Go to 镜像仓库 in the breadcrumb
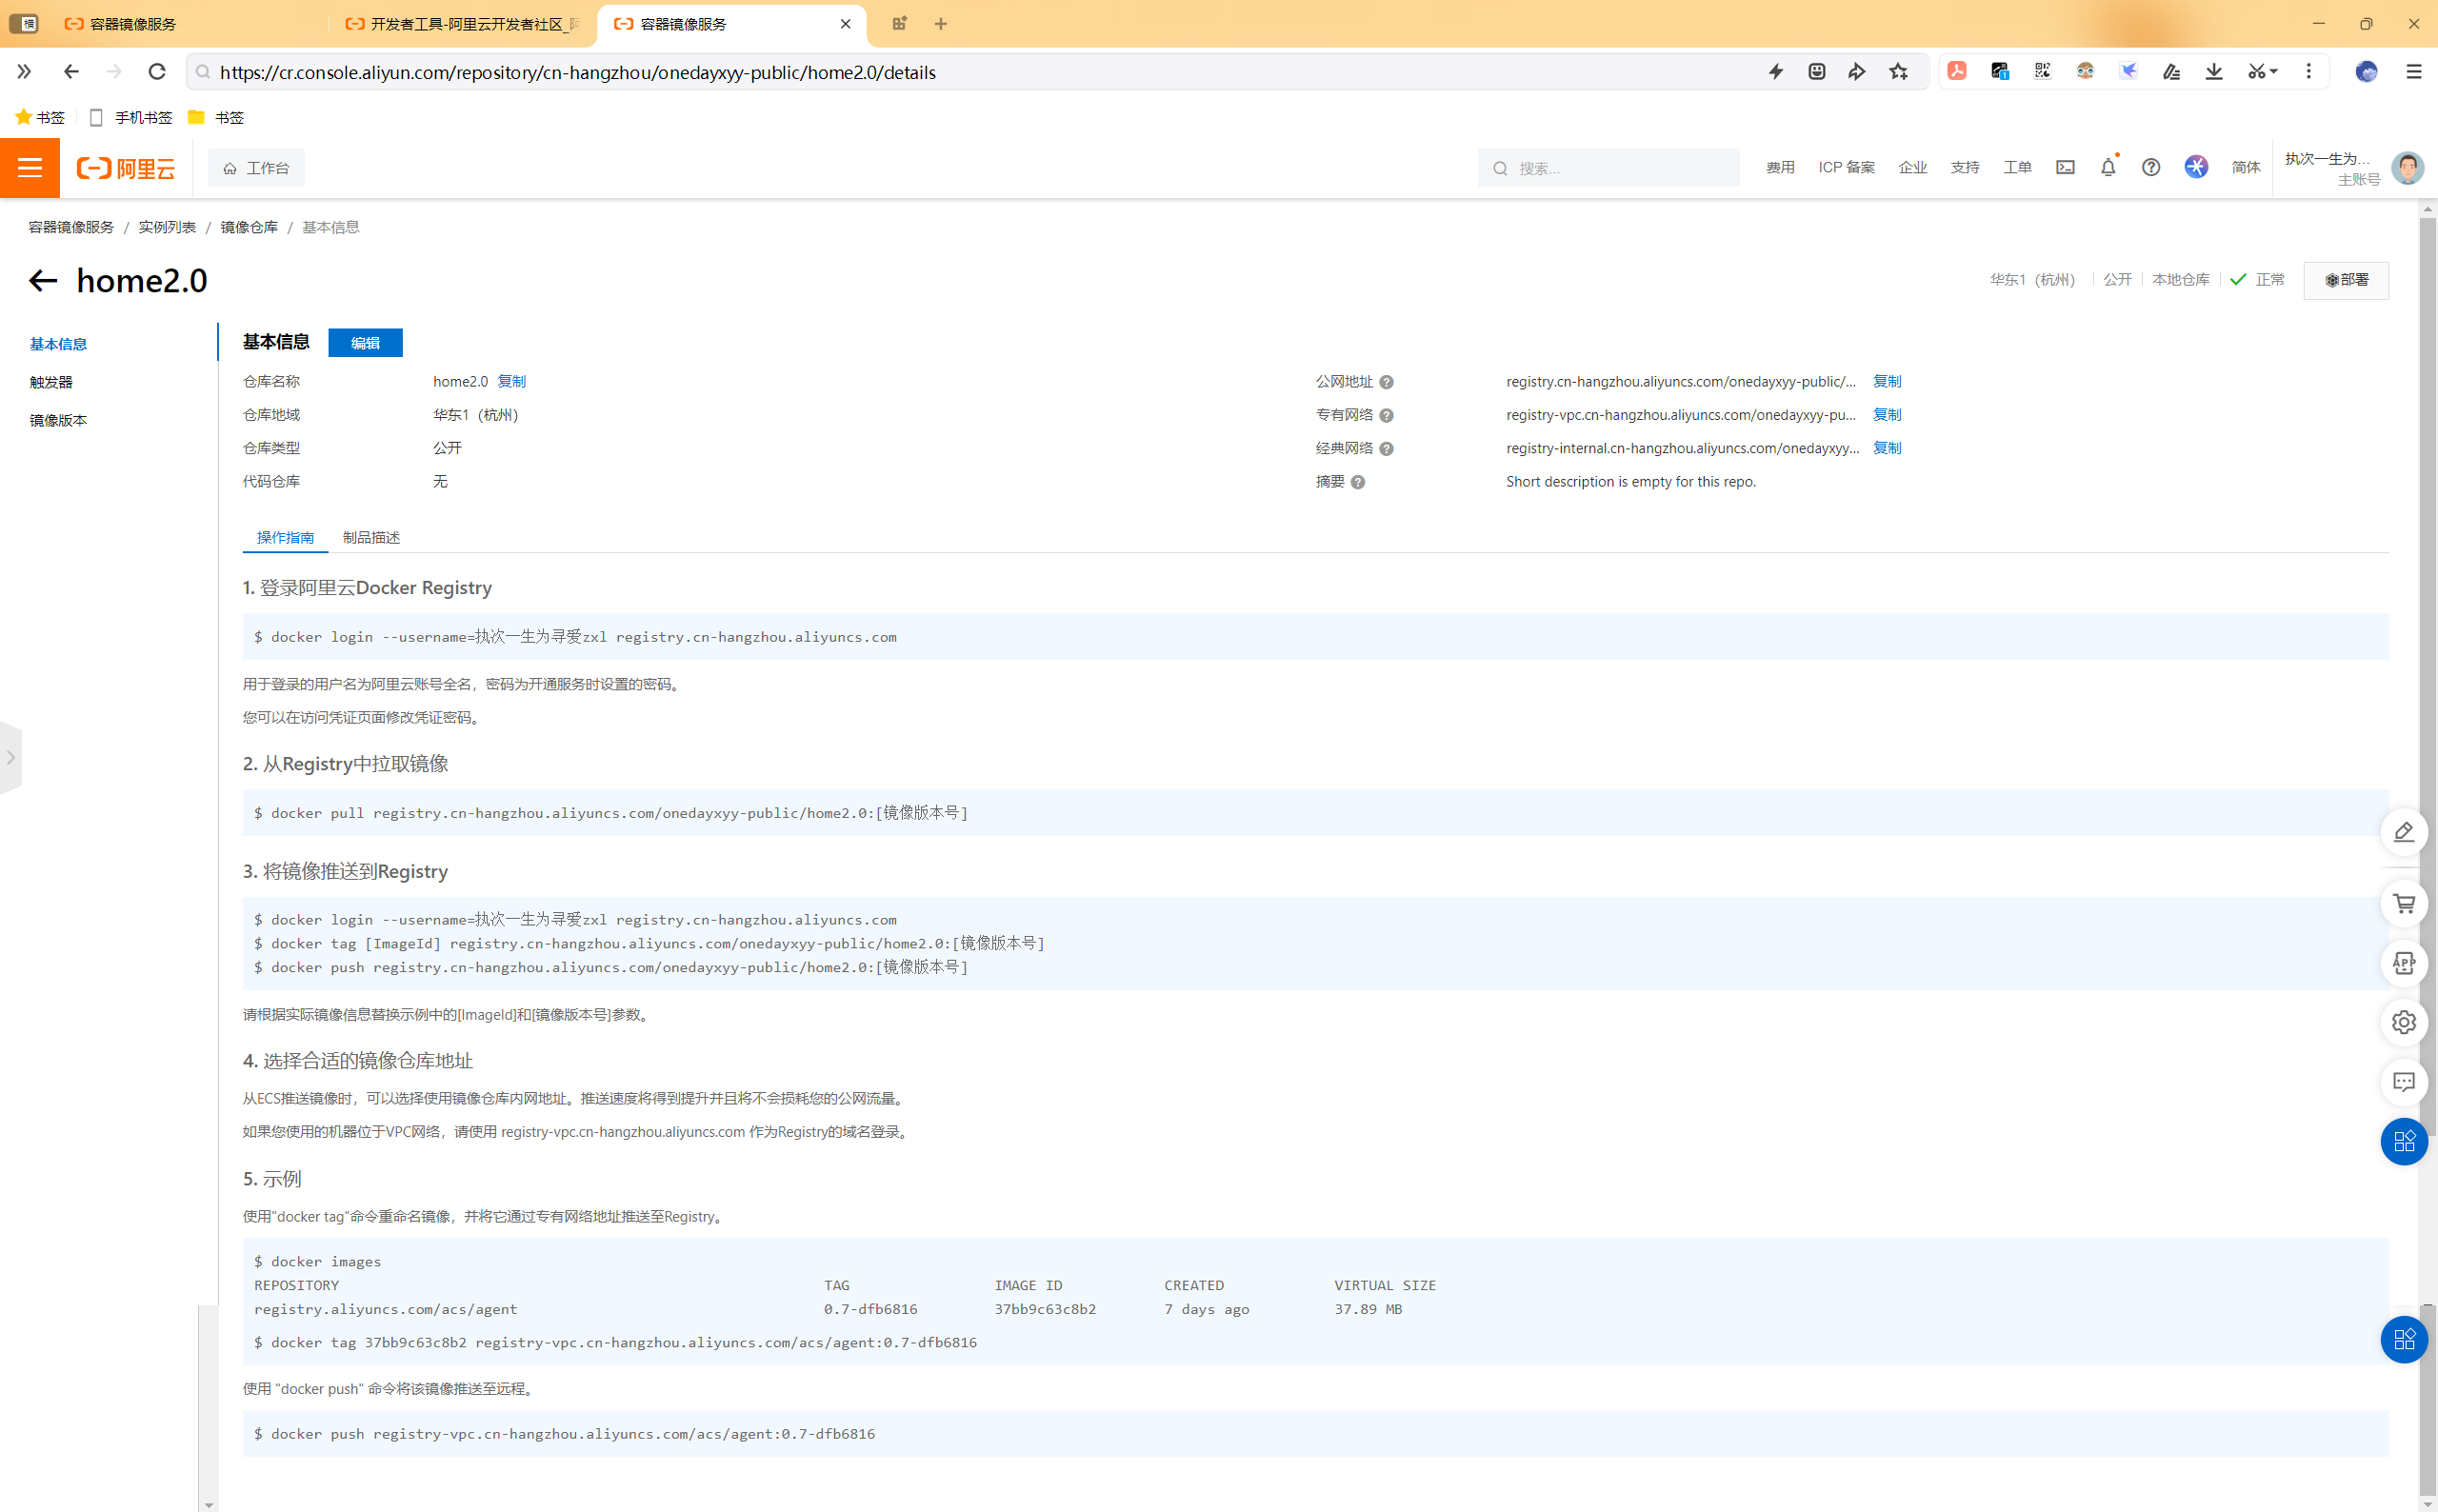The image size is (2438, 1512). 249,228
